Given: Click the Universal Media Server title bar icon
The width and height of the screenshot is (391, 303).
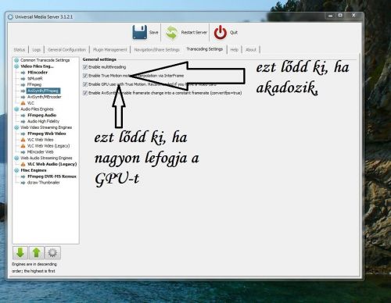Looking at the screenshot, I should coord(10,17).
